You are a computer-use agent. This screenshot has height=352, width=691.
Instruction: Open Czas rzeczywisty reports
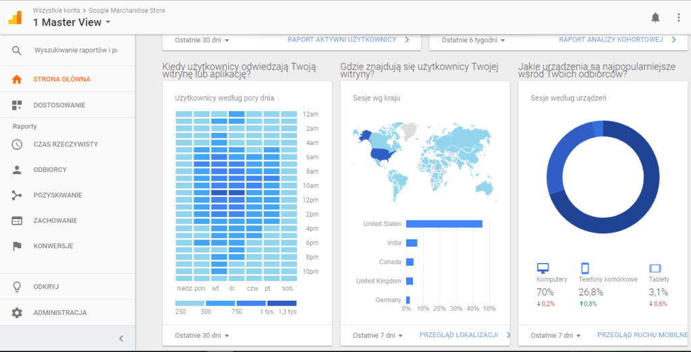click(67, 144)
